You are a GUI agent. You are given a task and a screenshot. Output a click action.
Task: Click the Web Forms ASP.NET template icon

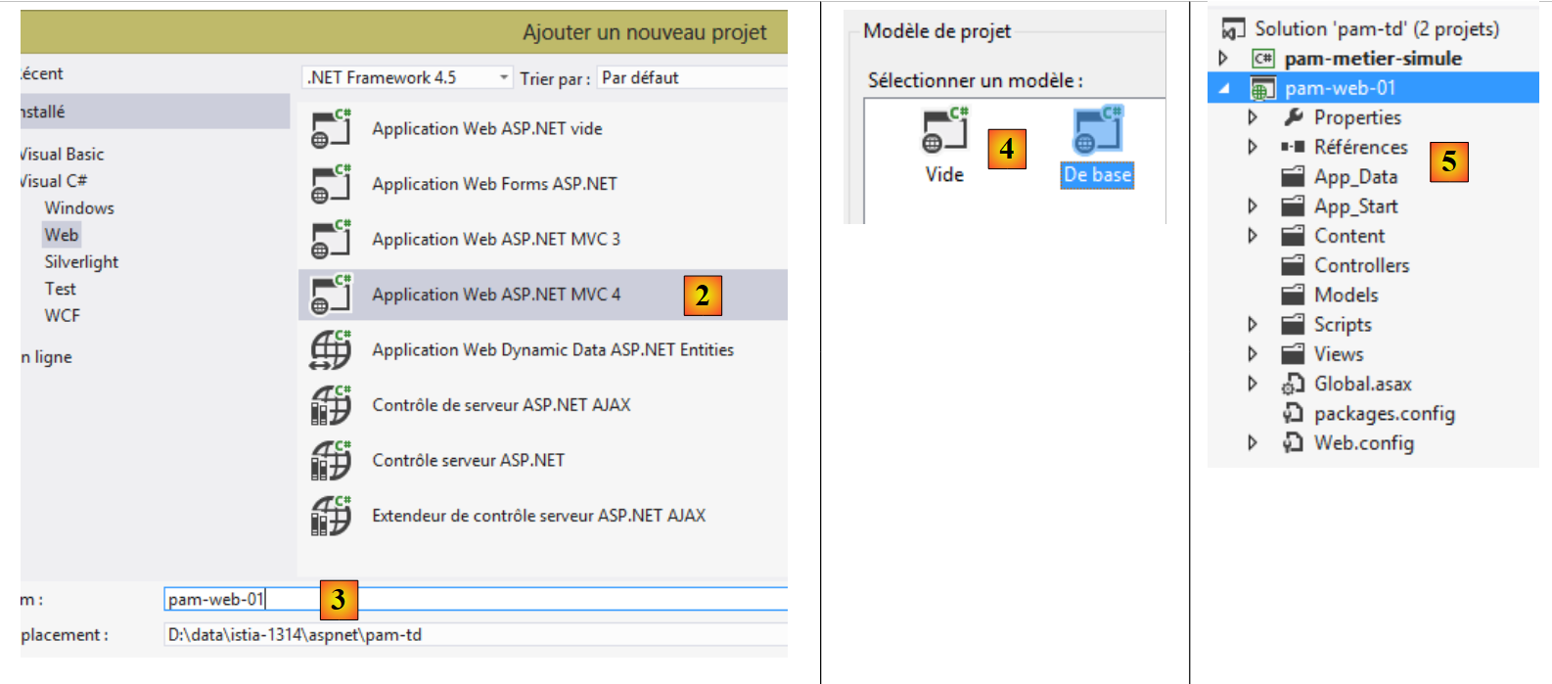[331, 184]
